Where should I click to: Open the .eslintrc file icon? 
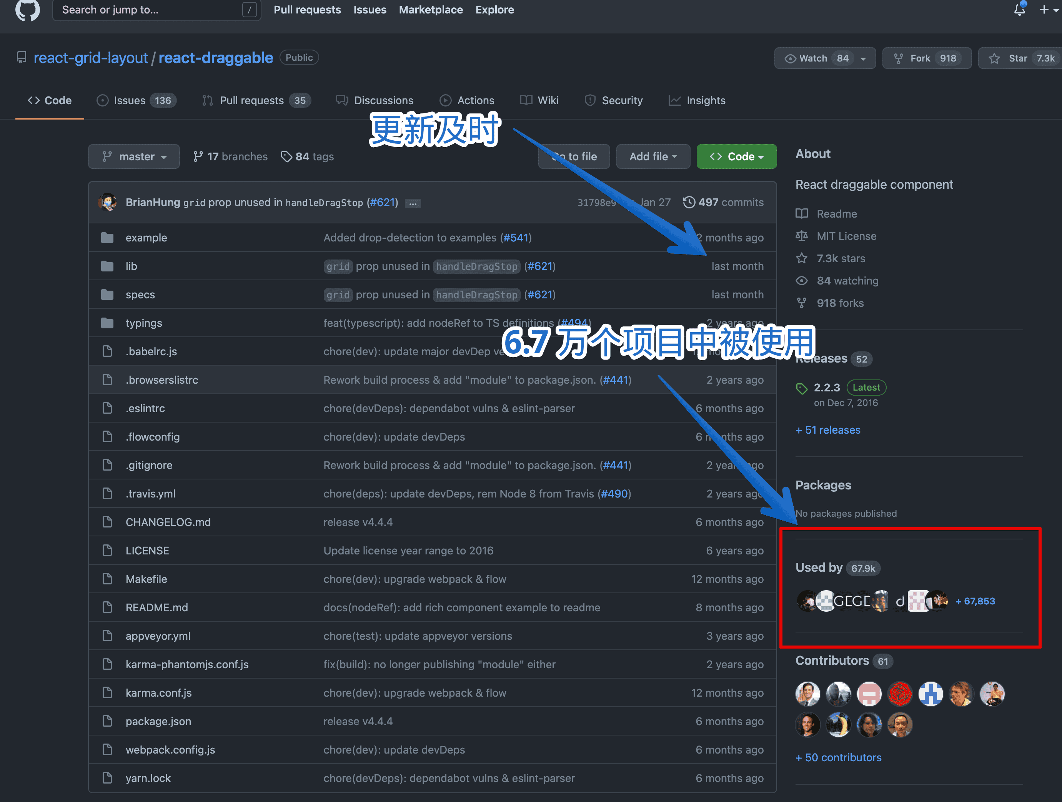[107, 408]
